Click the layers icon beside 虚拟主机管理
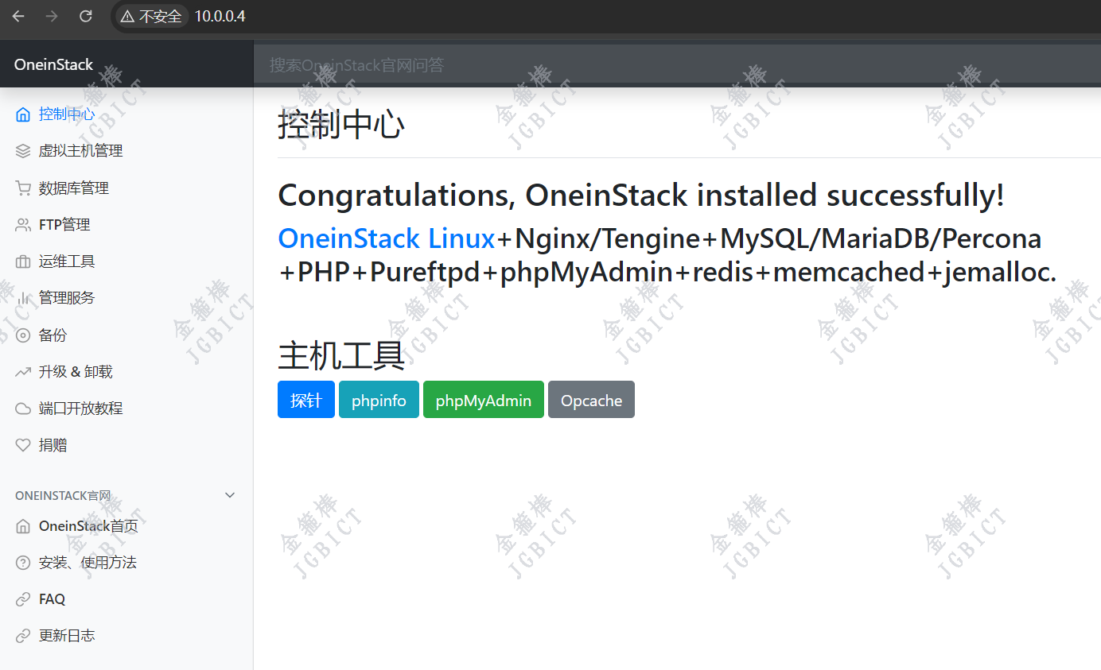 click(23, 151)
